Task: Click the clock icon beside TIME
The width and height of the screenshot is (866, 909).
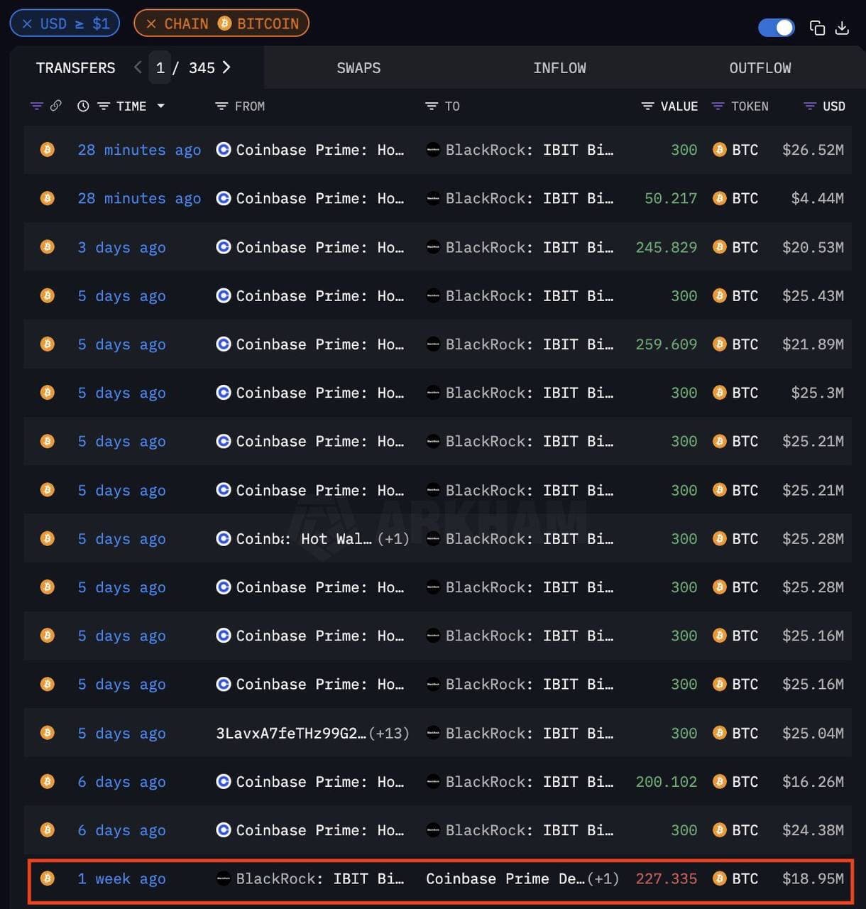Action: click(x=83, y=106)
